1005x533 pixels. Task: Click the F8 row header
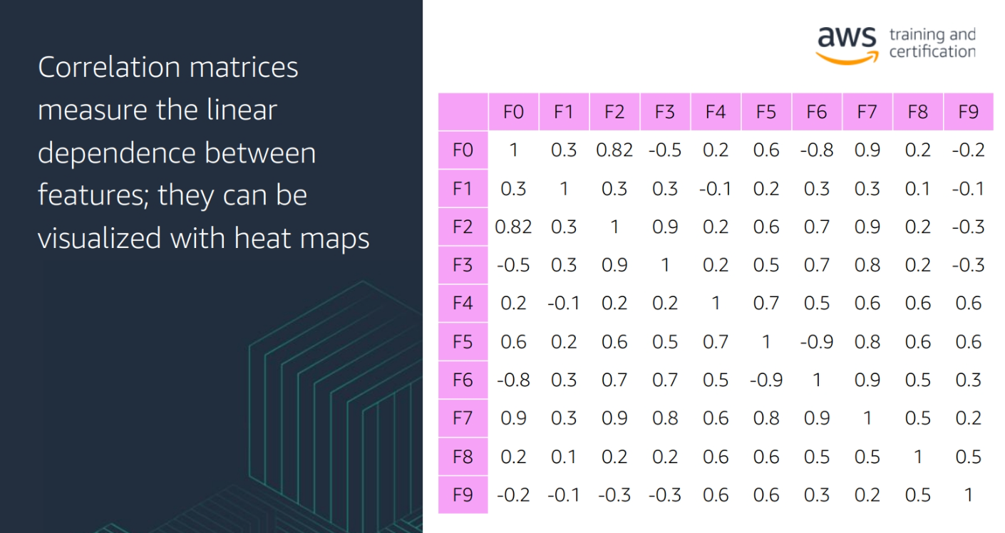[463, 457]
